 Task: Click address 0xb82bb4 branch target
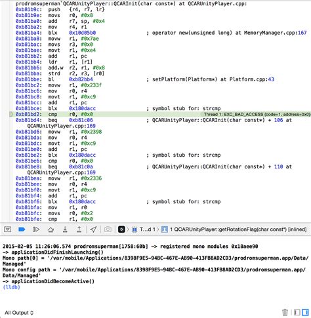[81, 79]
